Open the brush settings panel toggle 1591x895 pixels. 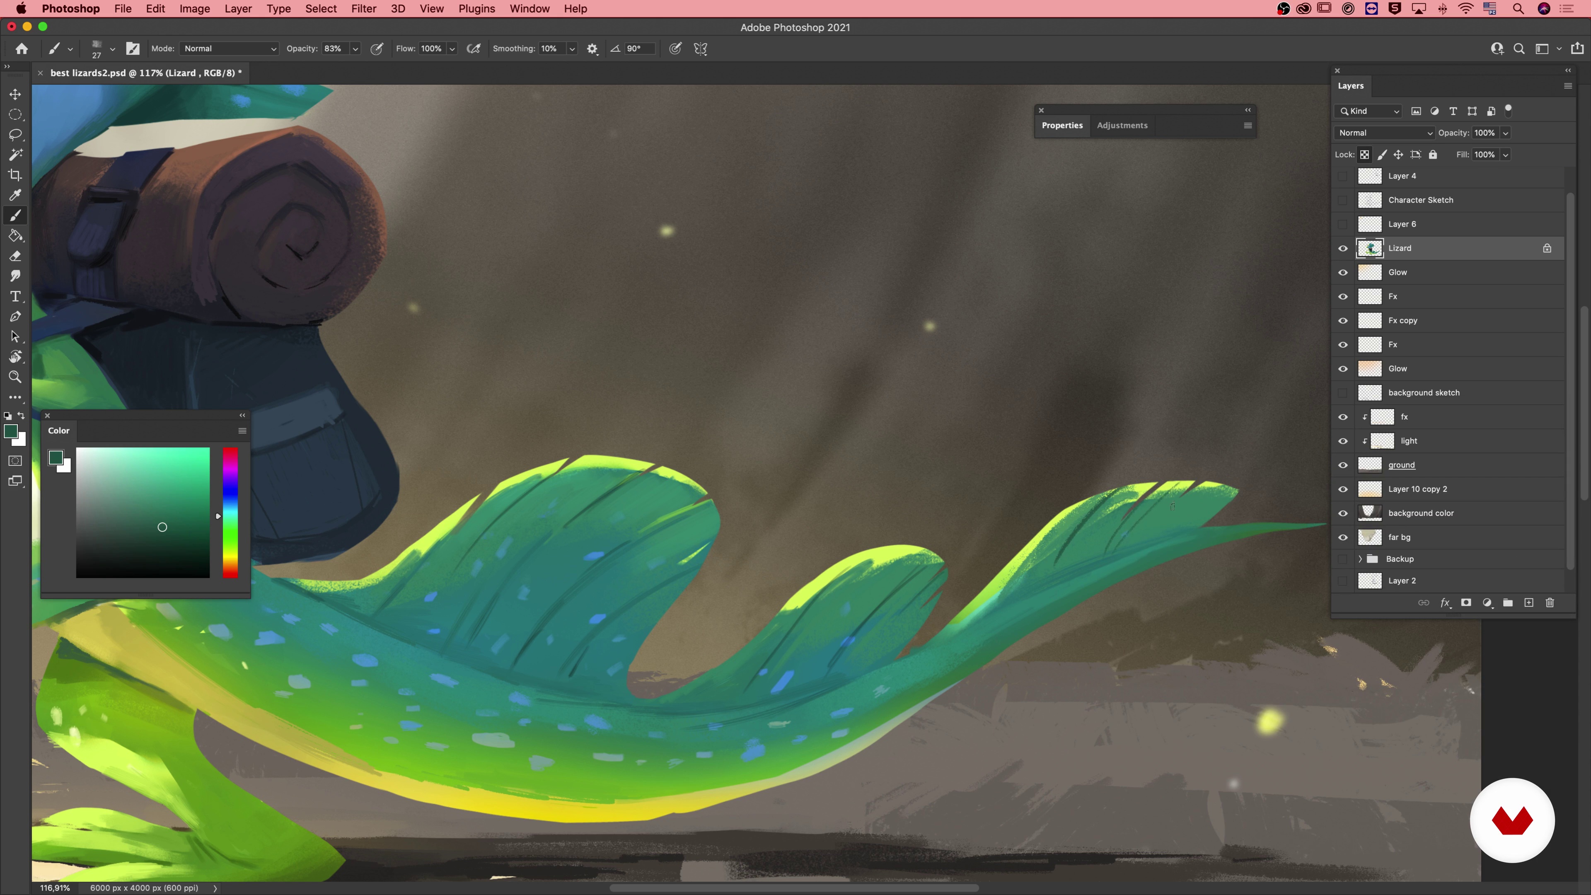[133, 49]
